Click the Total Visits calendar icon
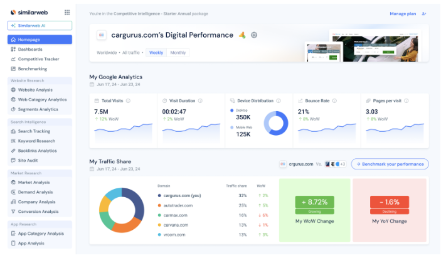Viewport: 446px width, 265px height. click(x=97, y=100)
